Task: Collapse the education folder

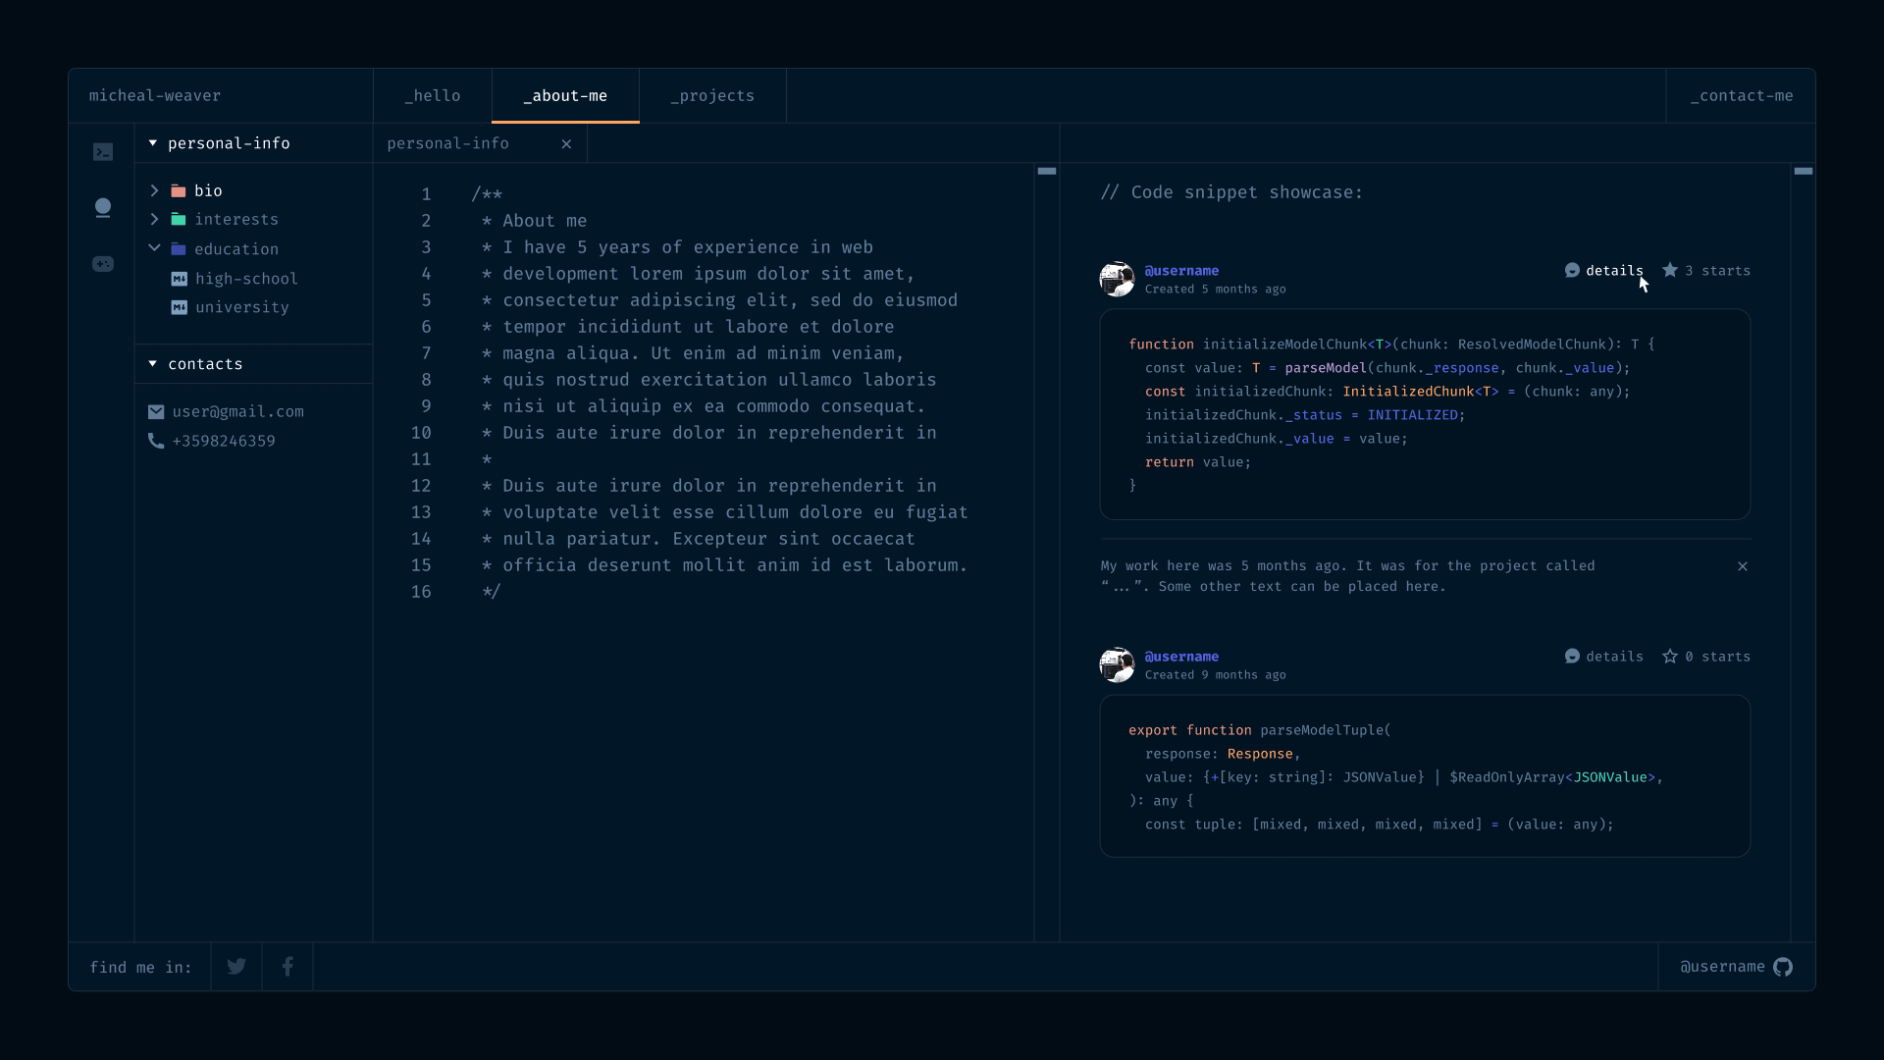Action: click(154, 248)
